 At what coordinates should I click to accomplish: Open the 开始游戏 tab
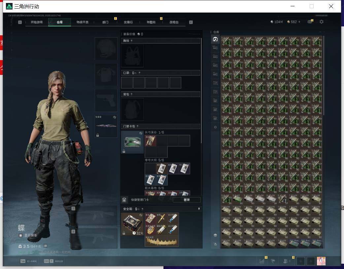pos(37,22)
